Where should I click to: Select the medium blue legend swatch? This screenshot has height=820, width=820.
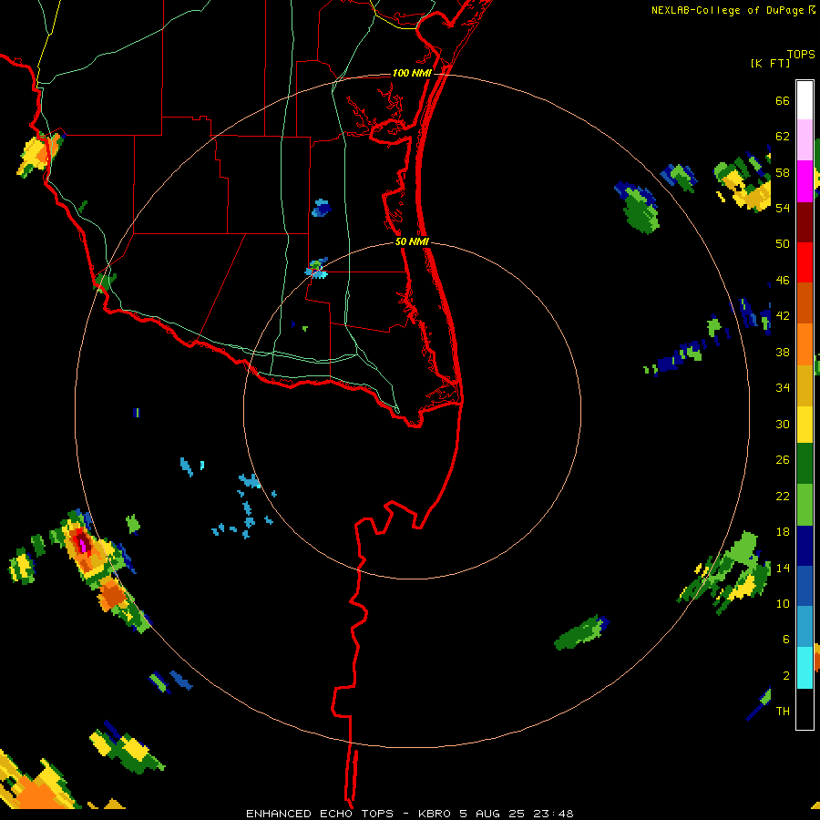point(805,586)
